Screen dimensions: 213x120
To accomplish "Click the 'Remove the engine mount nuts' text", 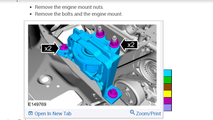I will 69,7.
